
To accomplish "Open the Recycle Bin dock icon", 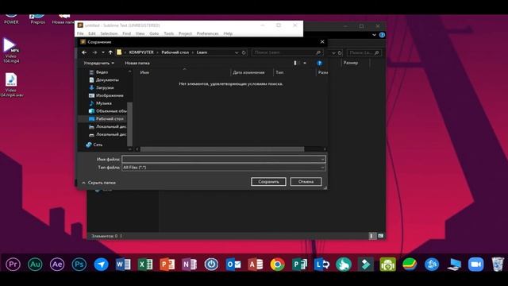I will point(498,265).
